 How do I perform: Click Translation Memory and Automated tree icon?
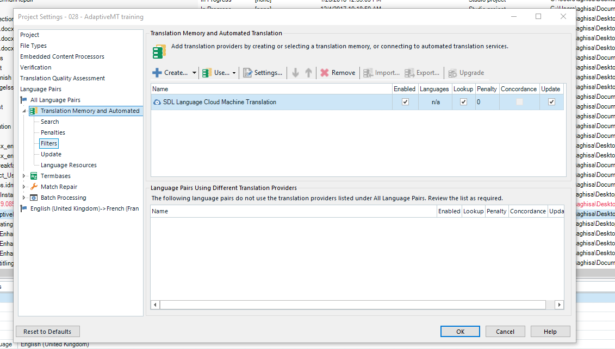click(34, 111)
